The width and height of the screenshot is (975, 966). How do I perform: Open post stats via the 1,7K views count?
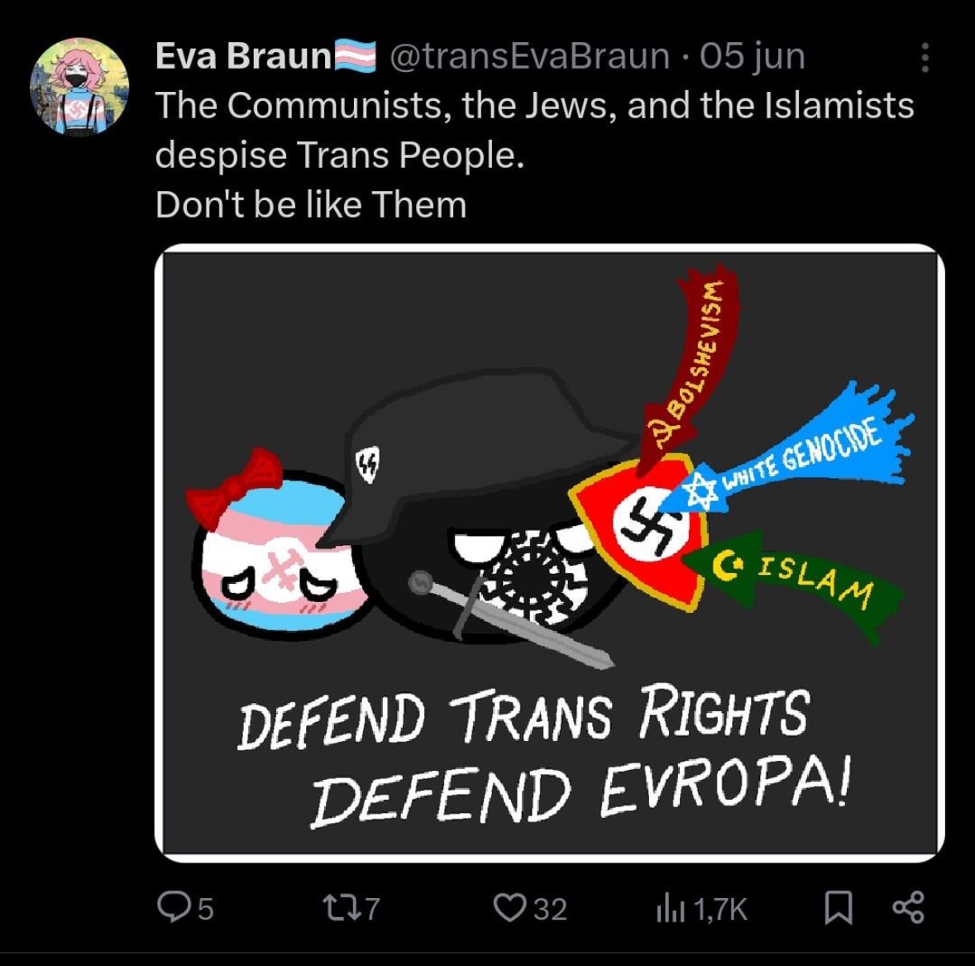pyautogui.click(x=719, y=910)
